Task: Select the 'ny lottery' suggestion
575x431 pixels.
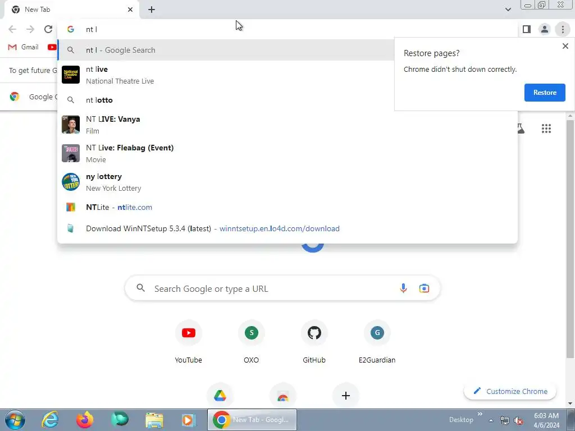Action: pyautogui.click(x=287, y=182)
